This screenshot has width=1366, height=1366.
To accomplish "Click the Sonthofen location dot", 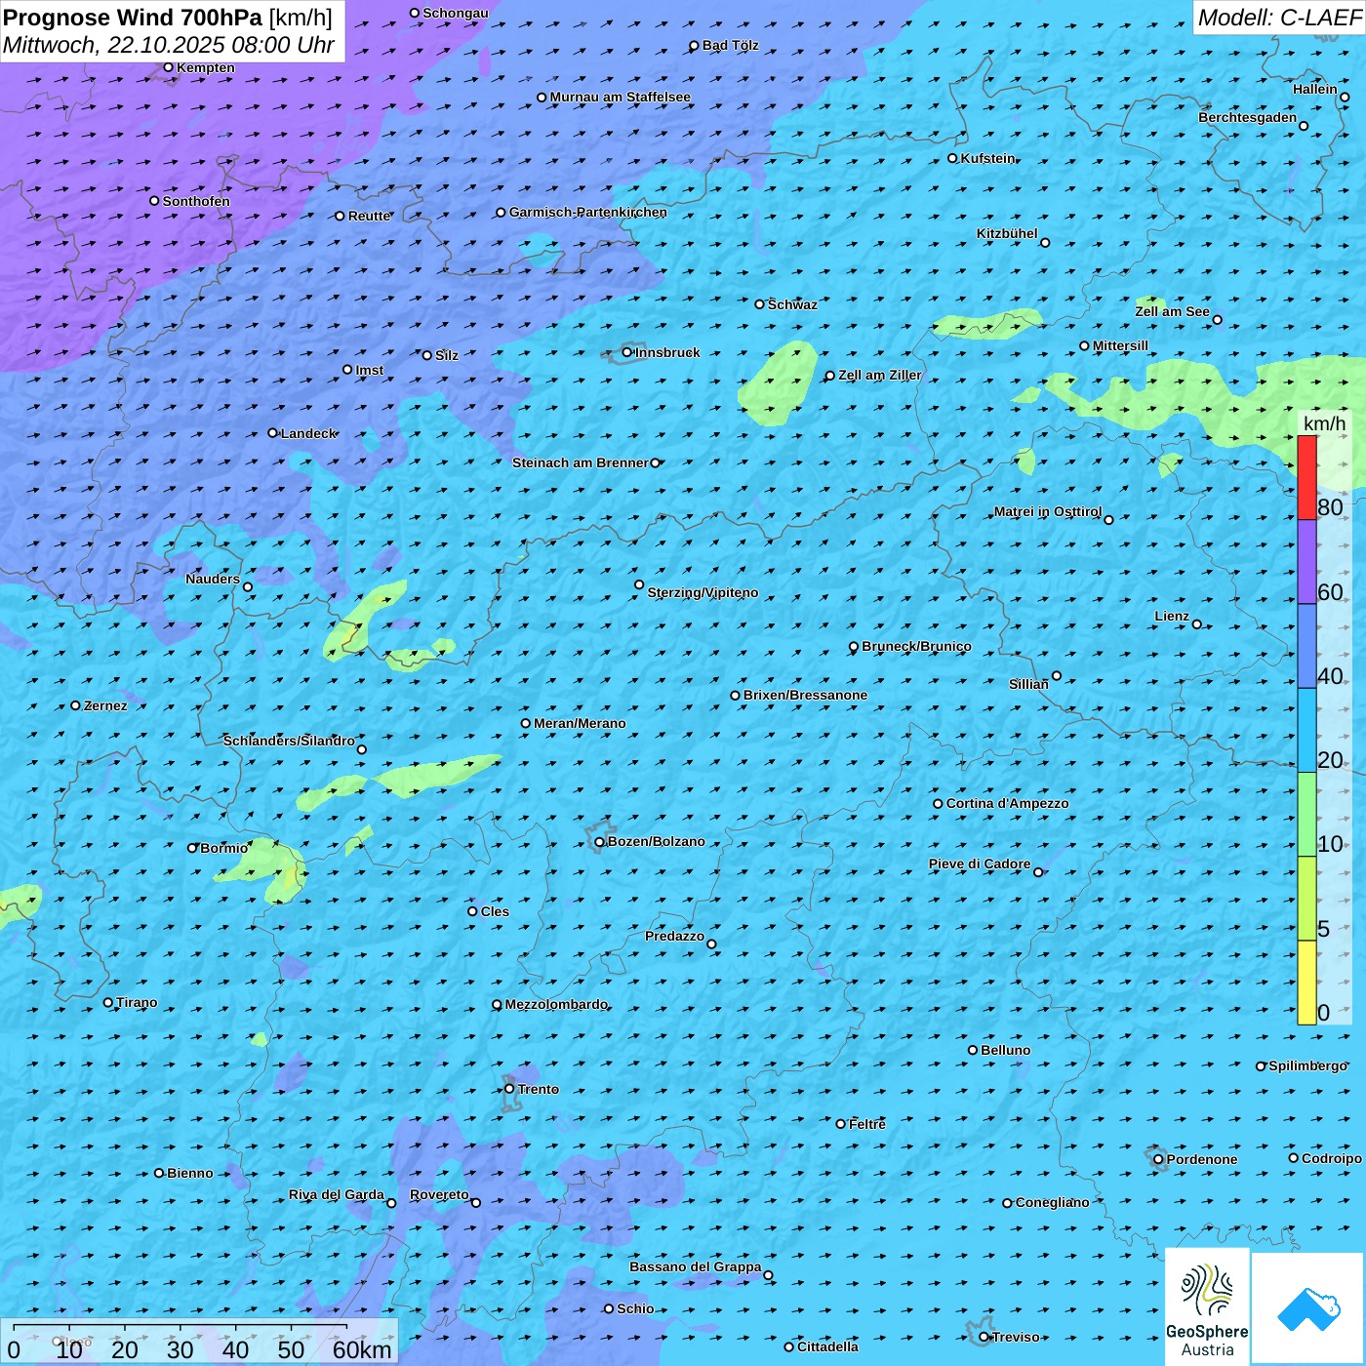I will (x=154, y=201).
